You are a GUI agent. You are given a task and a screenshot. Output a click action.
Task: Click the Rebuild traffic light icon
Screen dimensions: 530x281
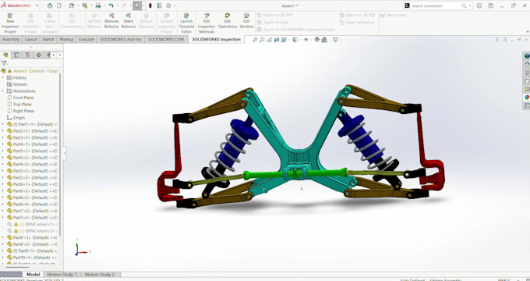coord(150,5)
